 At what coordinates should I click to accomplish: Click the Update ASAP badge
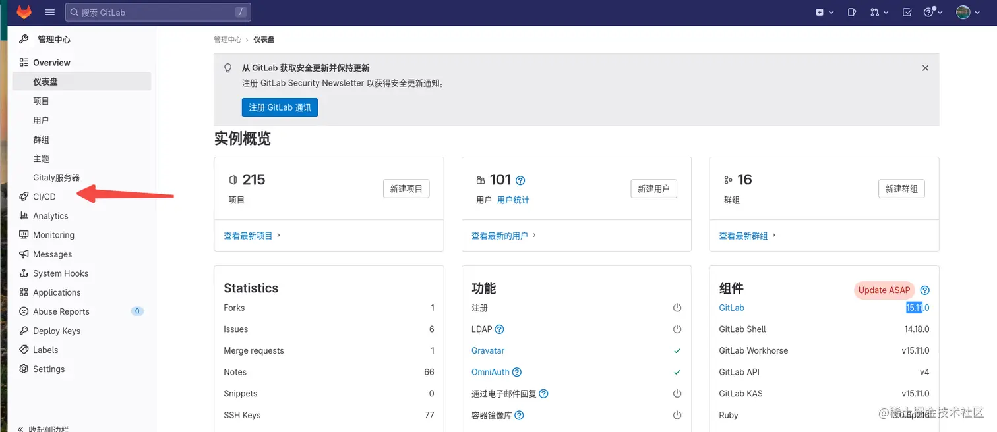coord(884,290)
